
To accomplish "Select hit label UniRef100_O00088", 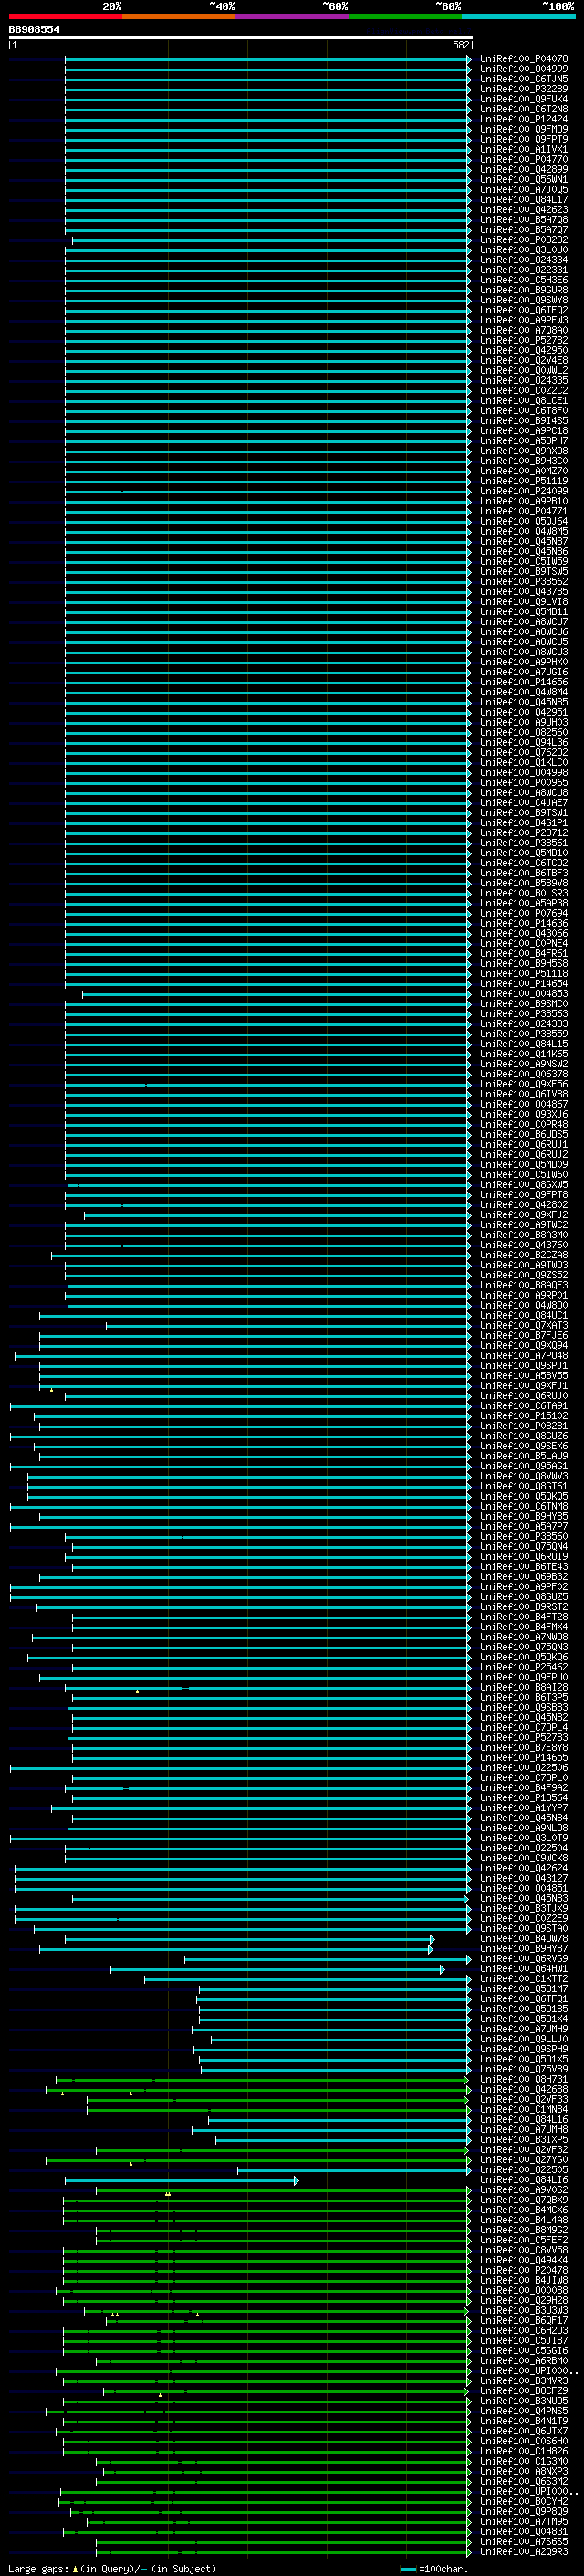I will 524,2290.
